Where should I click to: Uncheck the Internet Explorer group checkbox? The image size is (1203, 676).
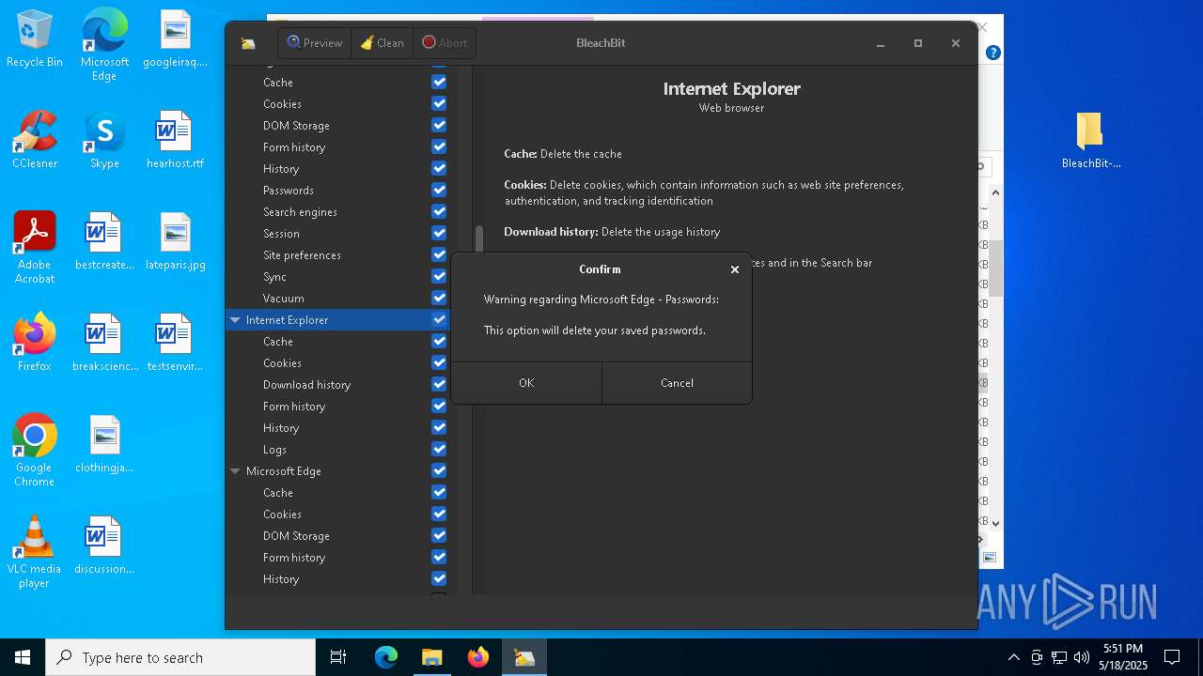tap(439, 320)
